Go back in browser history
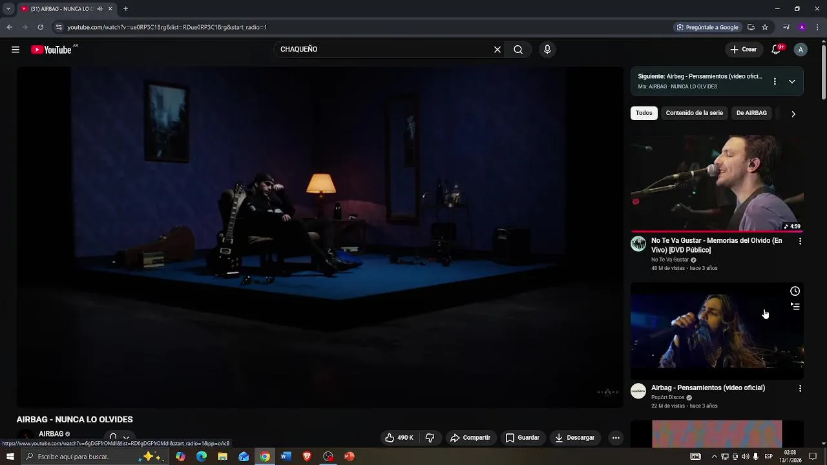Screen dimensions: 827x465 9,27
